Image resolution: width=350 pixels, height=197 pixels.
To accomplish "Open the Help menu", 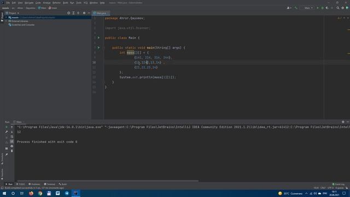I will 102,3.
